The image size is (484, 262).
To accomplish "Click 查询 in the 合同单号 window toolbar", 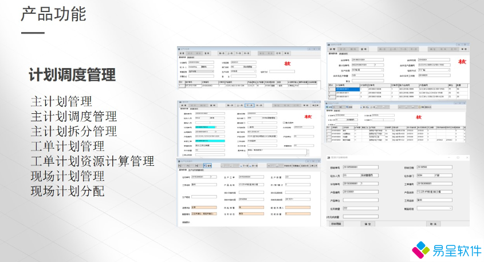I will click(364, 49).
